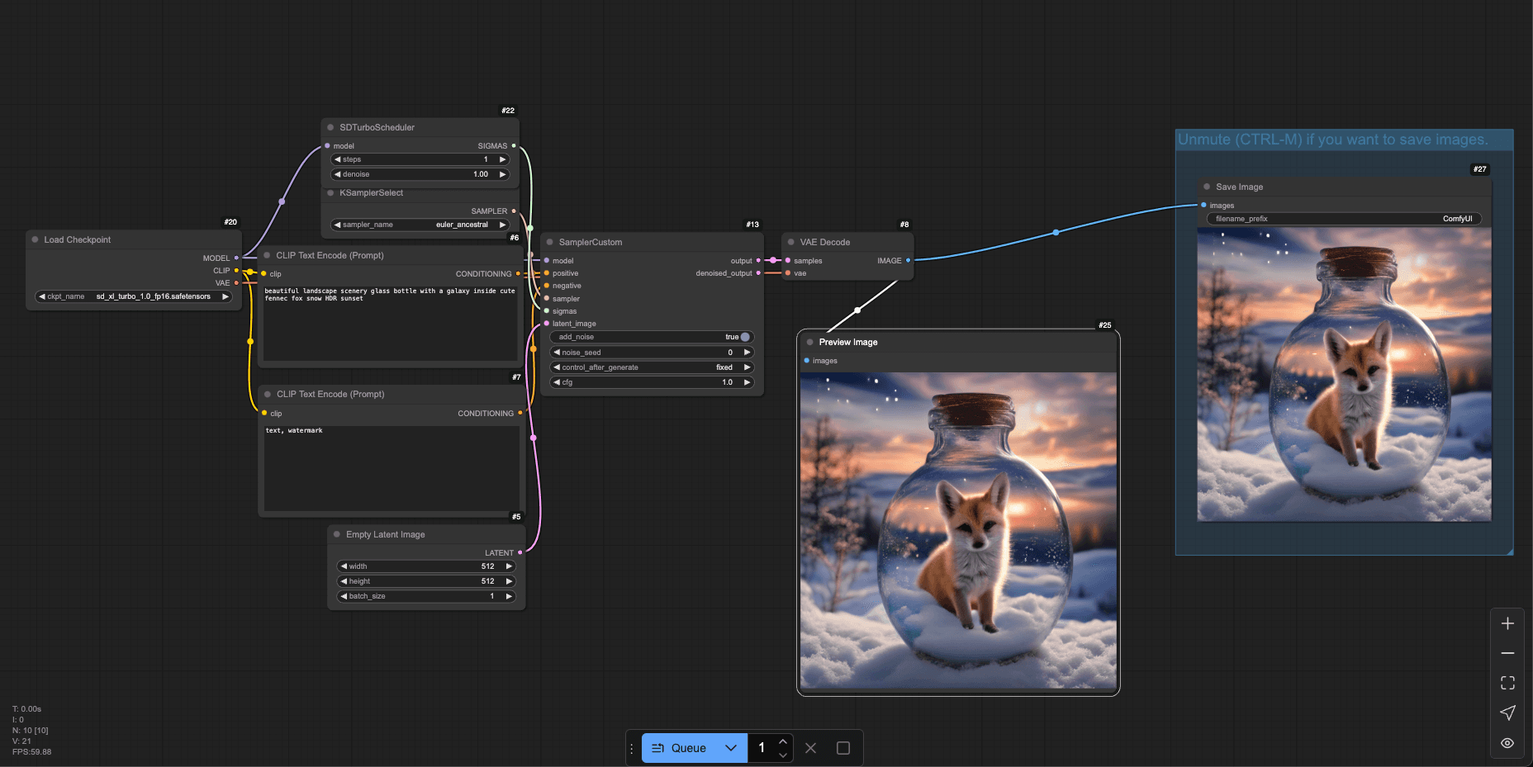Viewport: 1533px width, 767px height.
Task: Select the fit-to-view icon in the sidebar
Action: click(x=1507, y=683)
